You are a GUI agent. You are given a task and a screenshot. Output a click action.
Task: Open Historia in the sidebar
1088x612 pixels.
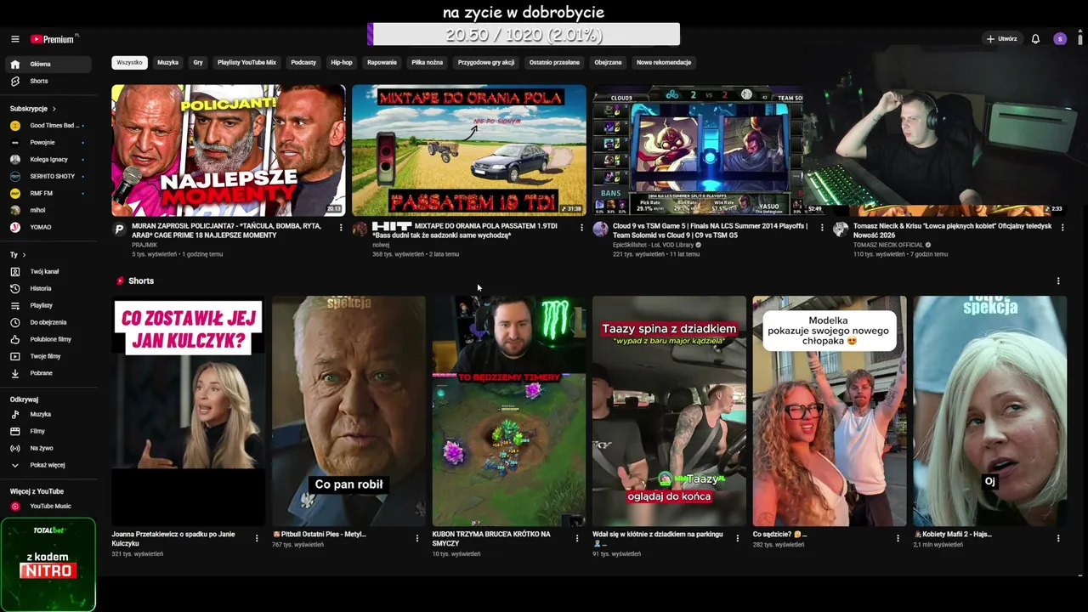click(48, 288)
